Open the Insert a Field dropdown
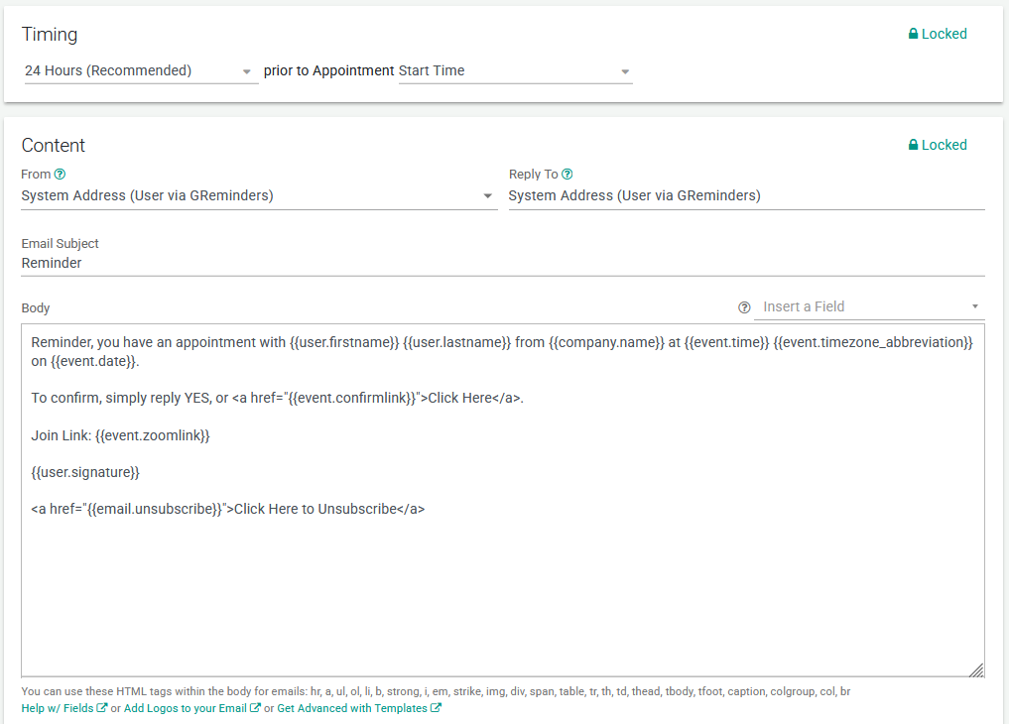The image size is (1009, 724). click(x=868, y=307)
